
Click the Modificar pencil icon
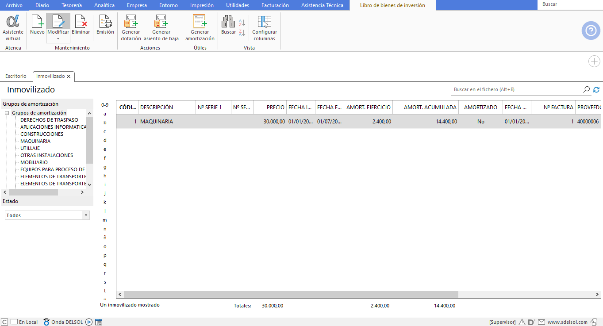click(x=58, y=21)
